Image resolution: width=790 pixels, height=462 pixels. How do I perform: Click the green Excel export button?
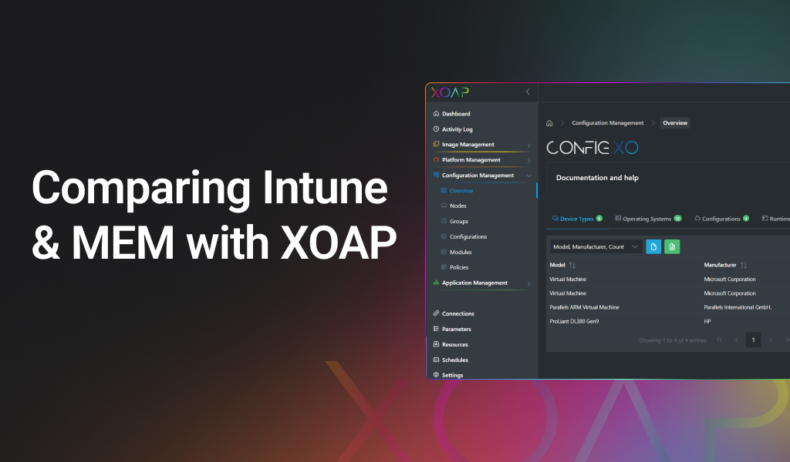tap(672, 247)
